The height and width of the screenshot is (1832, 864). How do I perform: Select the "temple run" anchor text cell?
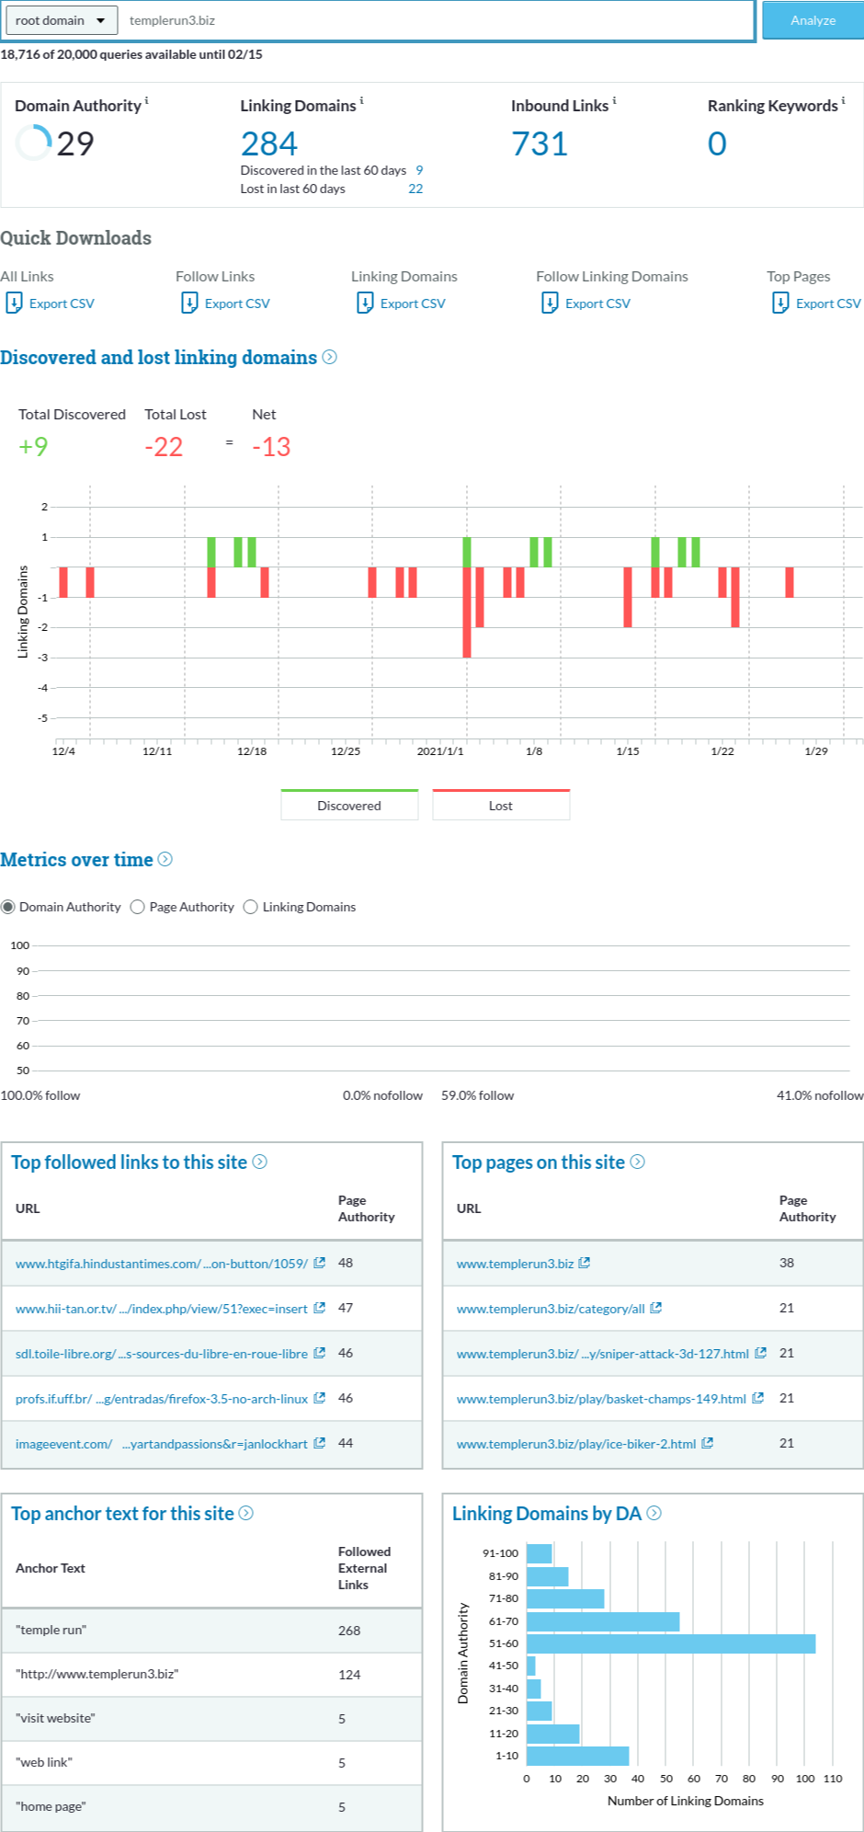pos(51,1630)
